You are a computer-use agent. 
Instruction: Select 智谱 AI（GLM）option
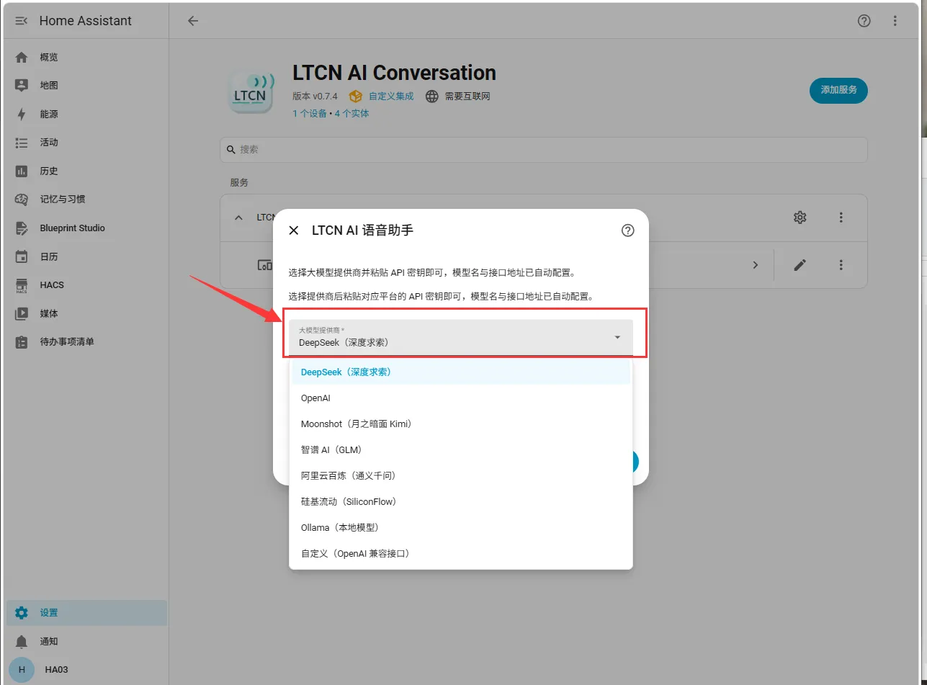coord(460,449)
